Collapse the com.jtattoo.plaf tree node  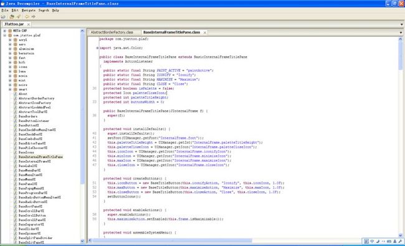4,35
